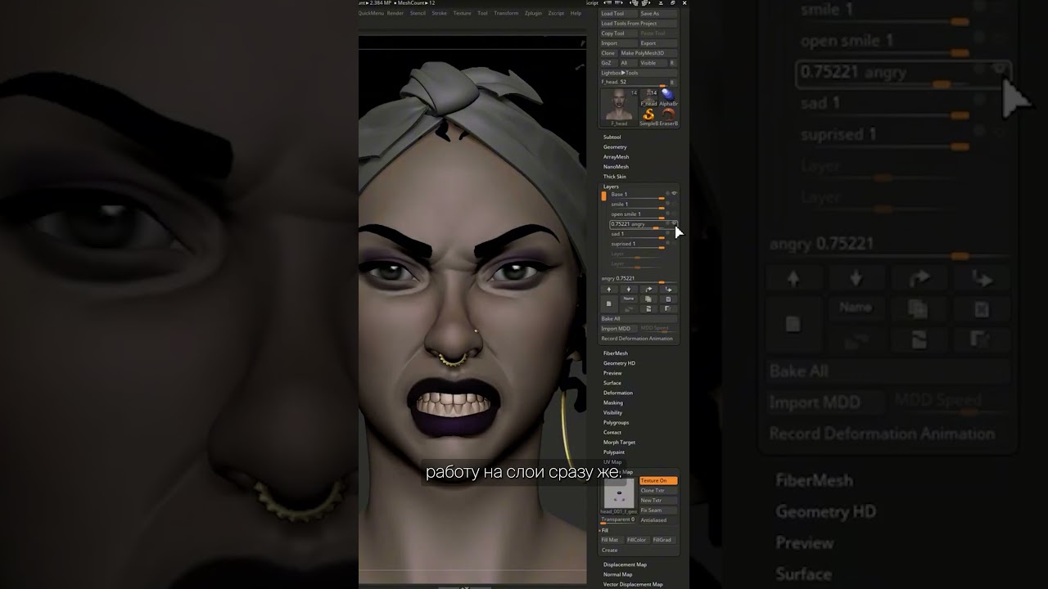Click the invert layer icon
Viewport: 1048px width, 589px height.
[669, 309]
